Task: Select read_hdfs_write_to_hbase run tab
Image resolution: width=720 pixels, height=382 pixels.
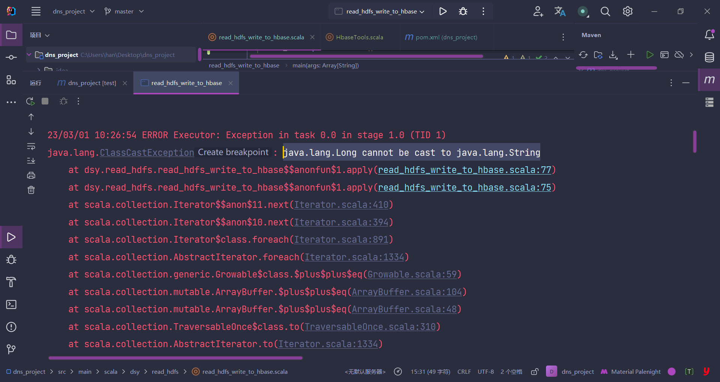Action: pyautogui.click(x=186, y=83)
